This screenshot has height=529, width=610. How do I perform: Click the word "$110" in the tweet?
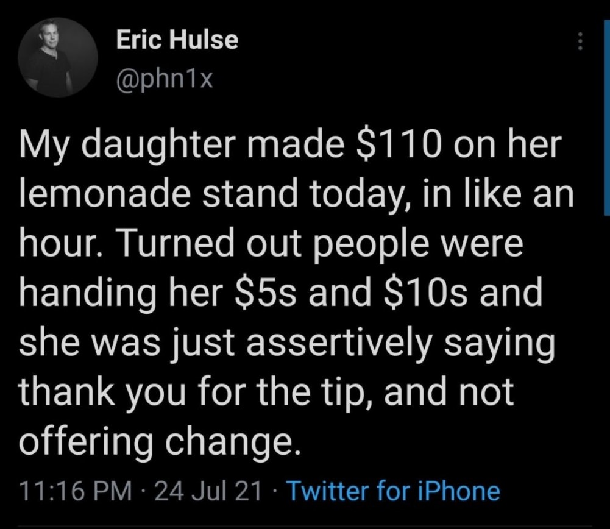click(396, 145)
